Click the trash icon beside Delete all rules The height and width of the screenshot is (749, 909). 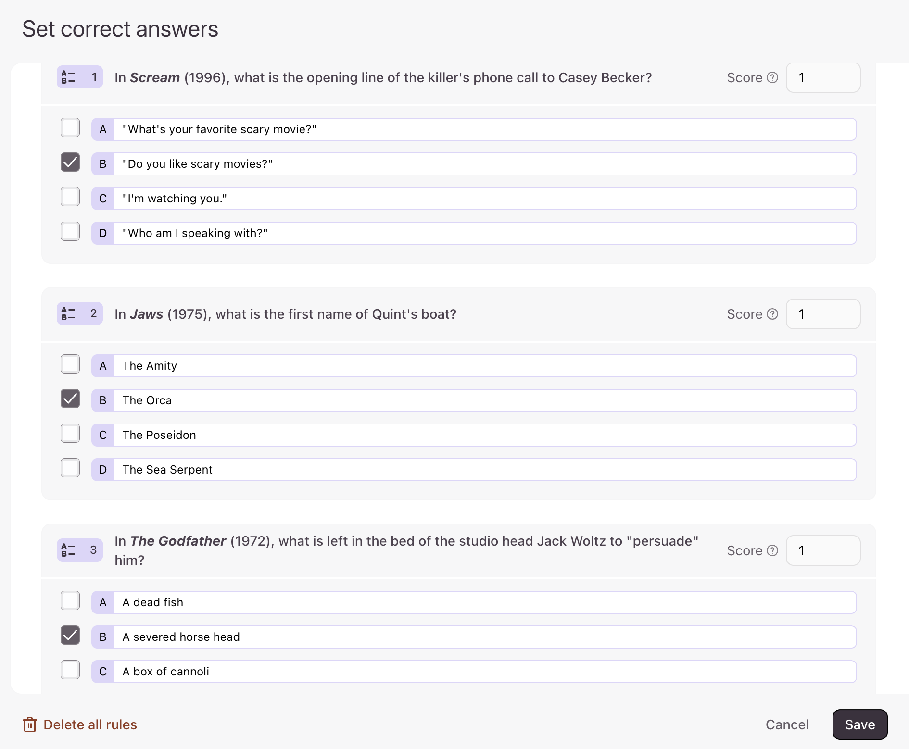coord(30,724)
